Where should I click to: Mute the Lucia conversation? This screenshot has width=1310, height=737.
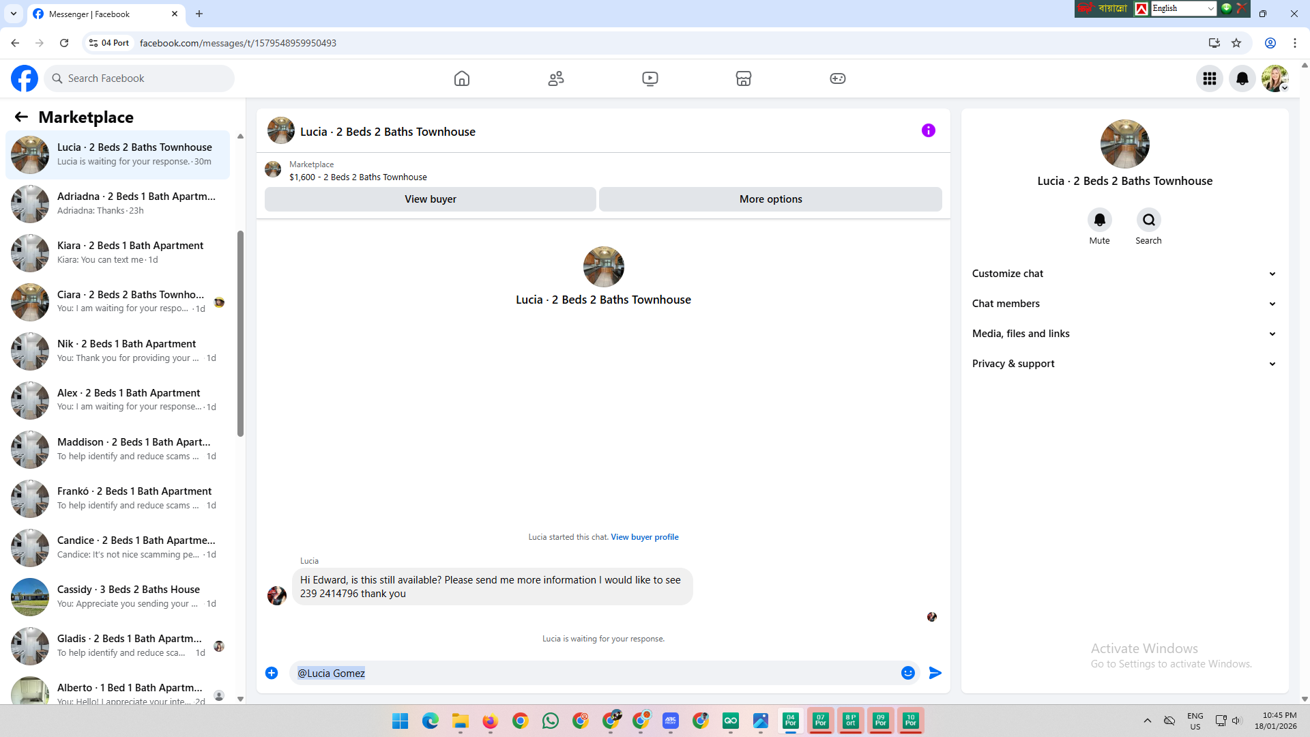tap(1099, 220)
